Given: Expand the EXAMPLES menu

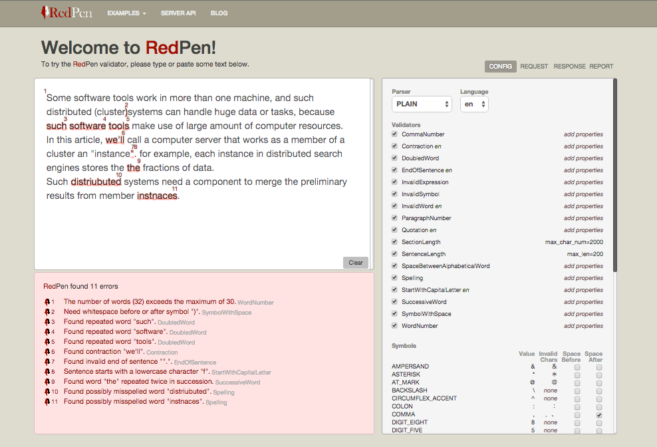Looking at the screenshot, I should tap(127, 13).
